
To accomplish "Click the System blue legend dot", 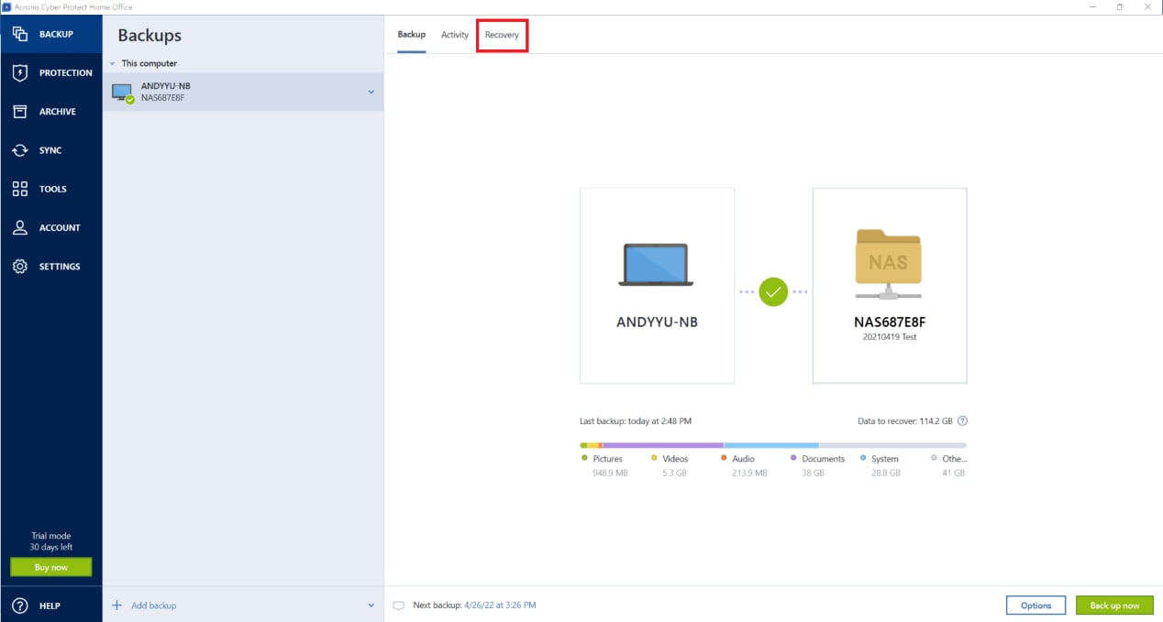I will pos(863,457).
